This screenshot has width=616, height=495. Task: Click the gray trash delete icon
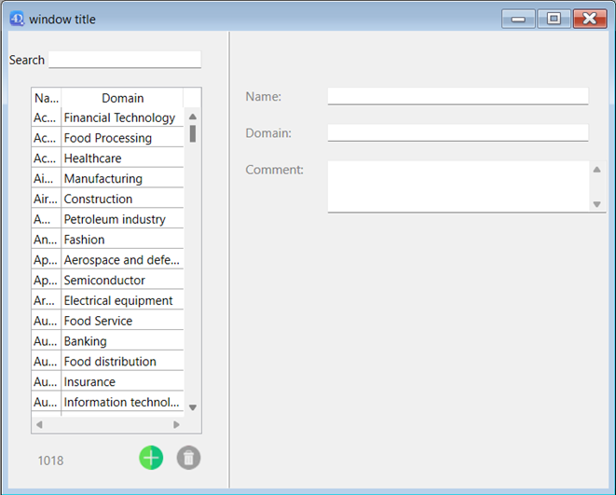(x=188, y=458)
